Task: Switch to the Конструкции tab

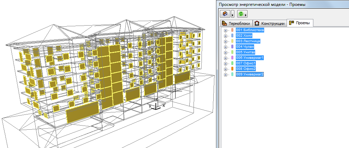Action: [269, 24]
